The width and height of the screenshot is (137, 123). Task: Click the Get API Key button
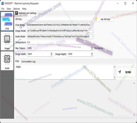104,19
